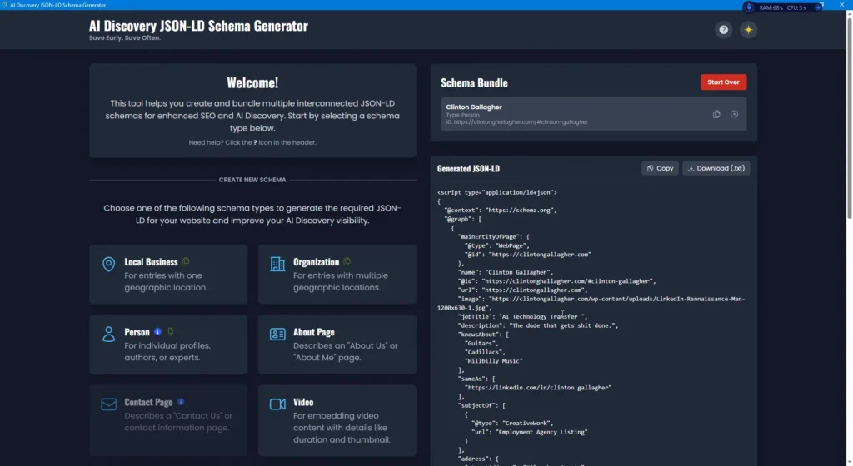Click the RAM usage readout

tap(771, 7)
